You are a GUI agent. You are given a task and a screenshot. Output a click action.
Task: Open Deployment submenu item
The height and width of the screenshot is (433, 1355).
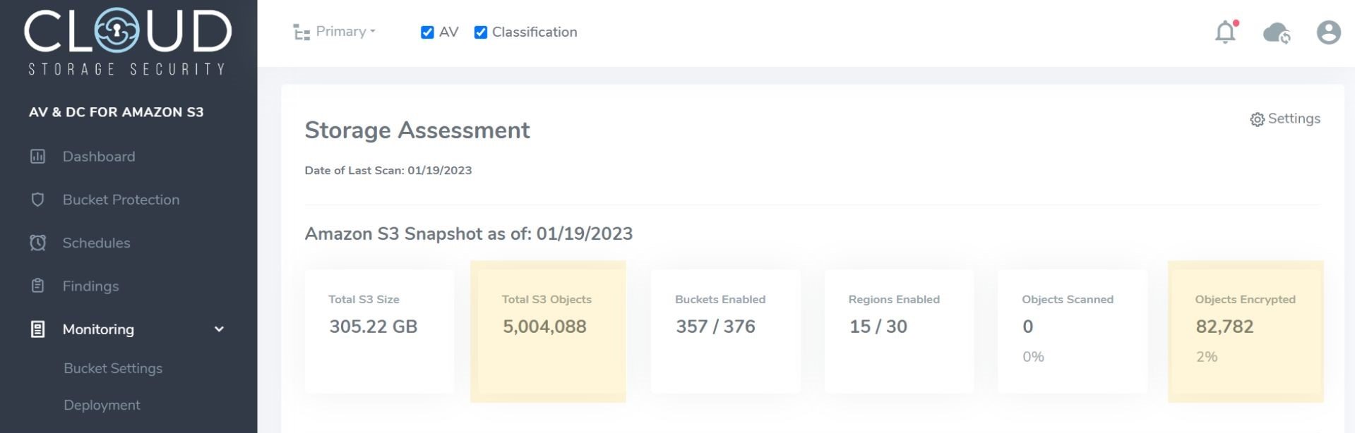coord(102,405)
